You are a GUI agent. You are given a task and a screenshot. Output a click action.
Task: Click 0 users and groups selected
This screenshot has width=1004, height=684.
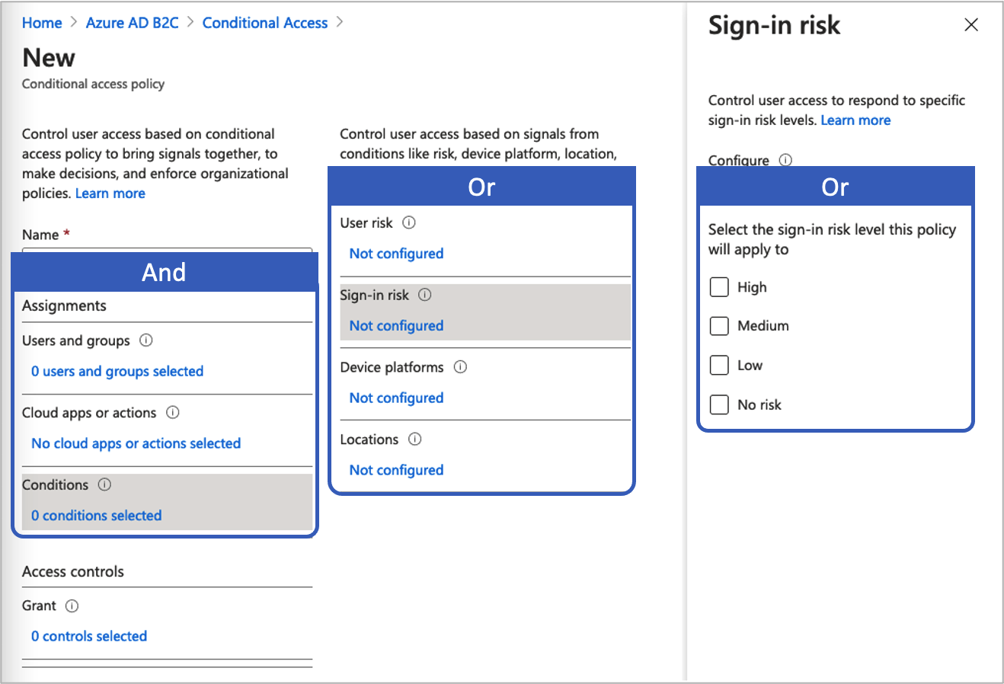pyautogui.click(x=117, y=371)
